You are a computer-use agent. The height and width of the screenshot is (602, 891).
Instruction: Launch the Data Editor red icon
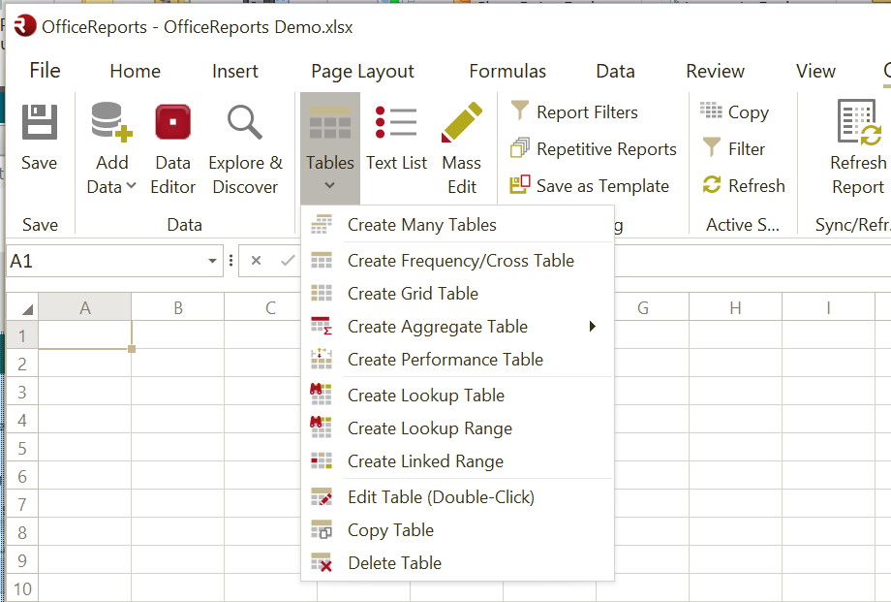172,122
